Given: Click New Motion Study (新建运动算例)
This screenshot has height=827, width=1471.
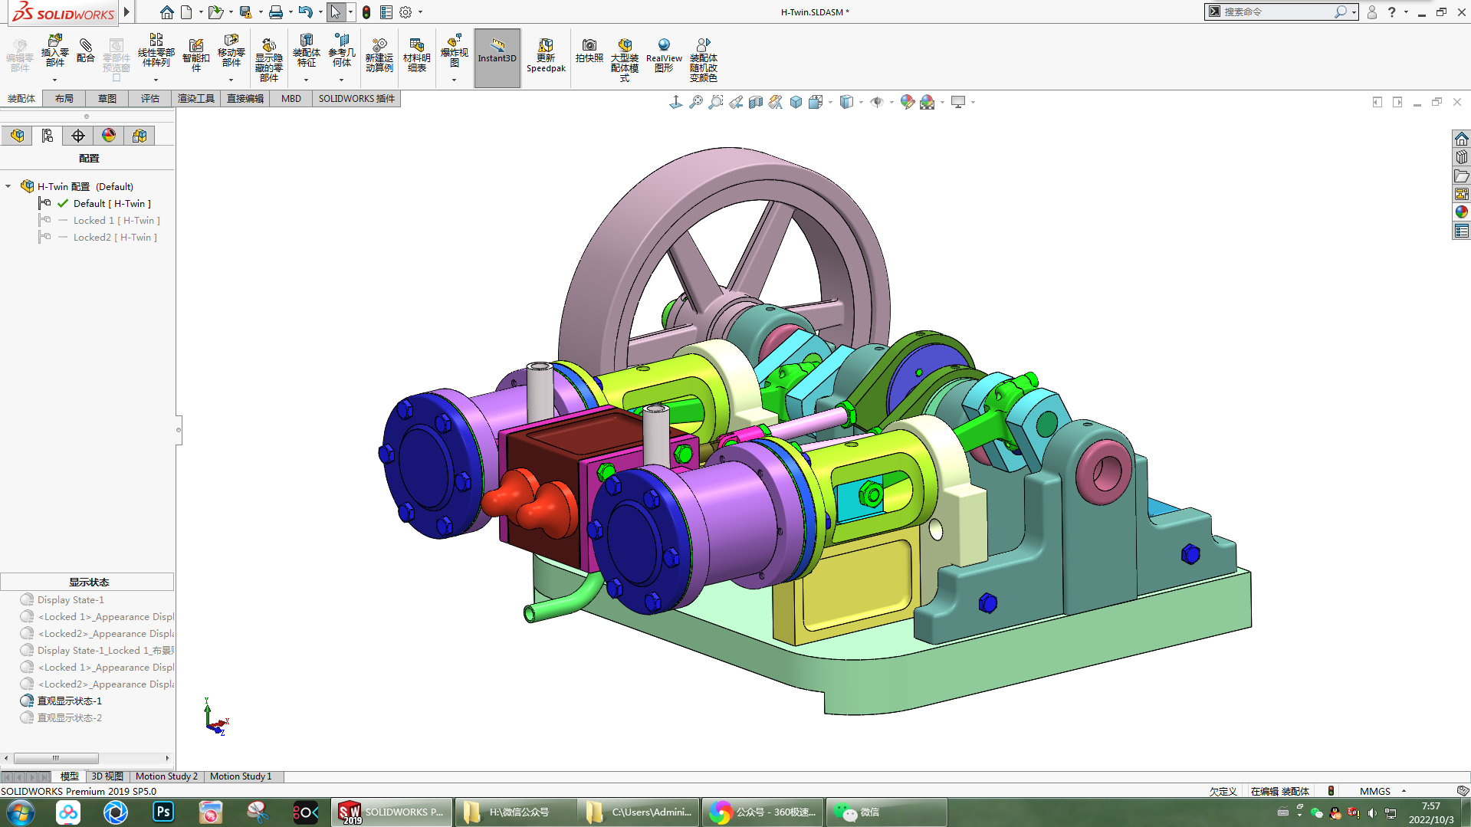Looking at the screenshot, I should (x=379, y=55).
